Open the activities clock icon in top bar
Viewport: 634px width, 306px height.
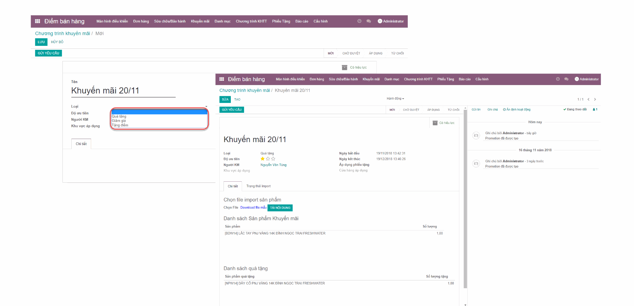coord(359,21)
